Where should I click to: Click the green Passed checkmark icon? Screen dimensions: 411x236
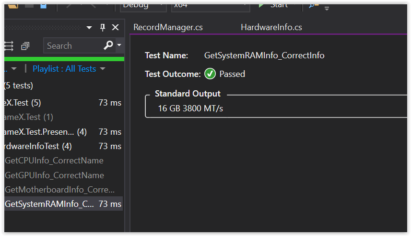tap(210, 74)
